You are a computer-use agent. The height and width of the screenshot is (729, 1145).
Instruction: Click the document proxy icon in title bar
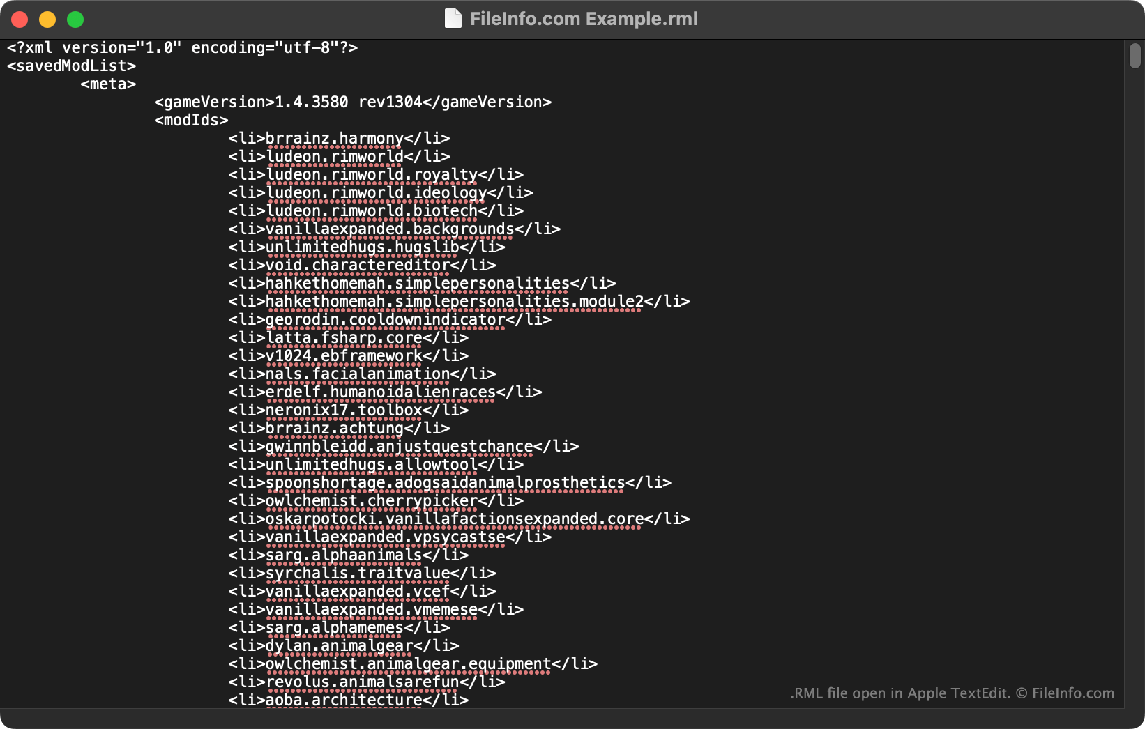coord(453,19)
